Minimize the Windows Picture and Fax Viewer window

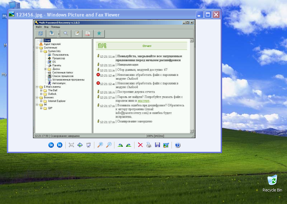[199, 15]
